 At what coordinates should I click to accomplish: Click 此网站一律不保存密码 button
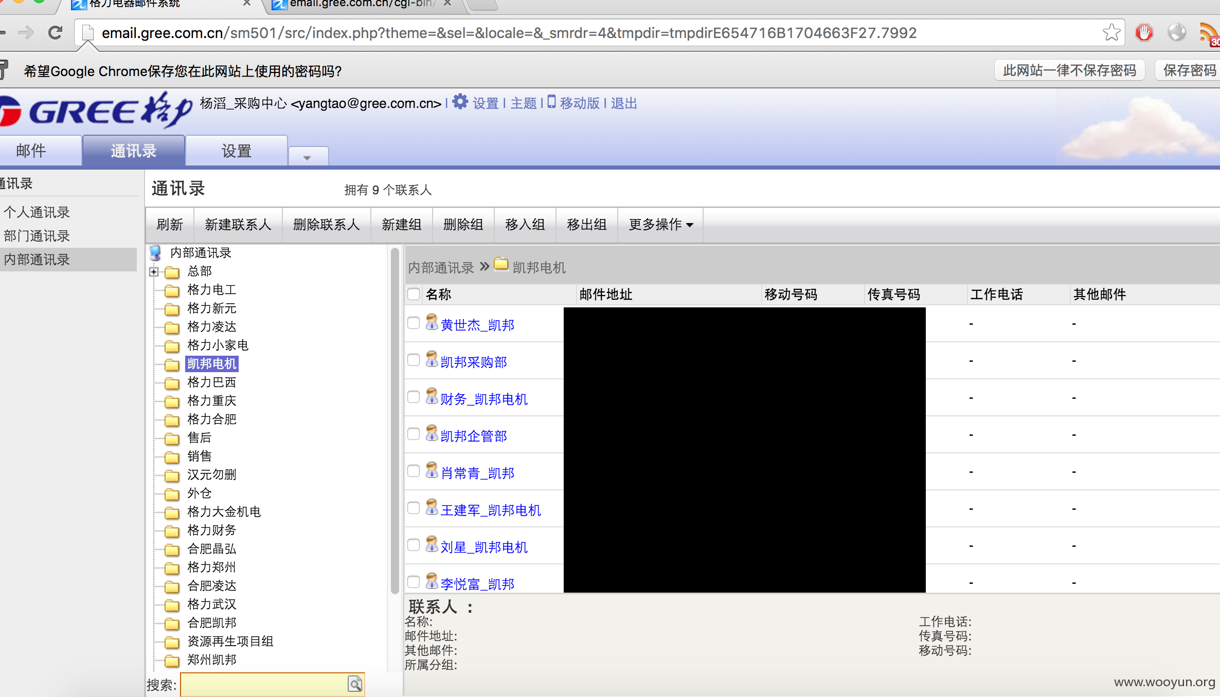pyautogui.click(x=1070, y=70)
